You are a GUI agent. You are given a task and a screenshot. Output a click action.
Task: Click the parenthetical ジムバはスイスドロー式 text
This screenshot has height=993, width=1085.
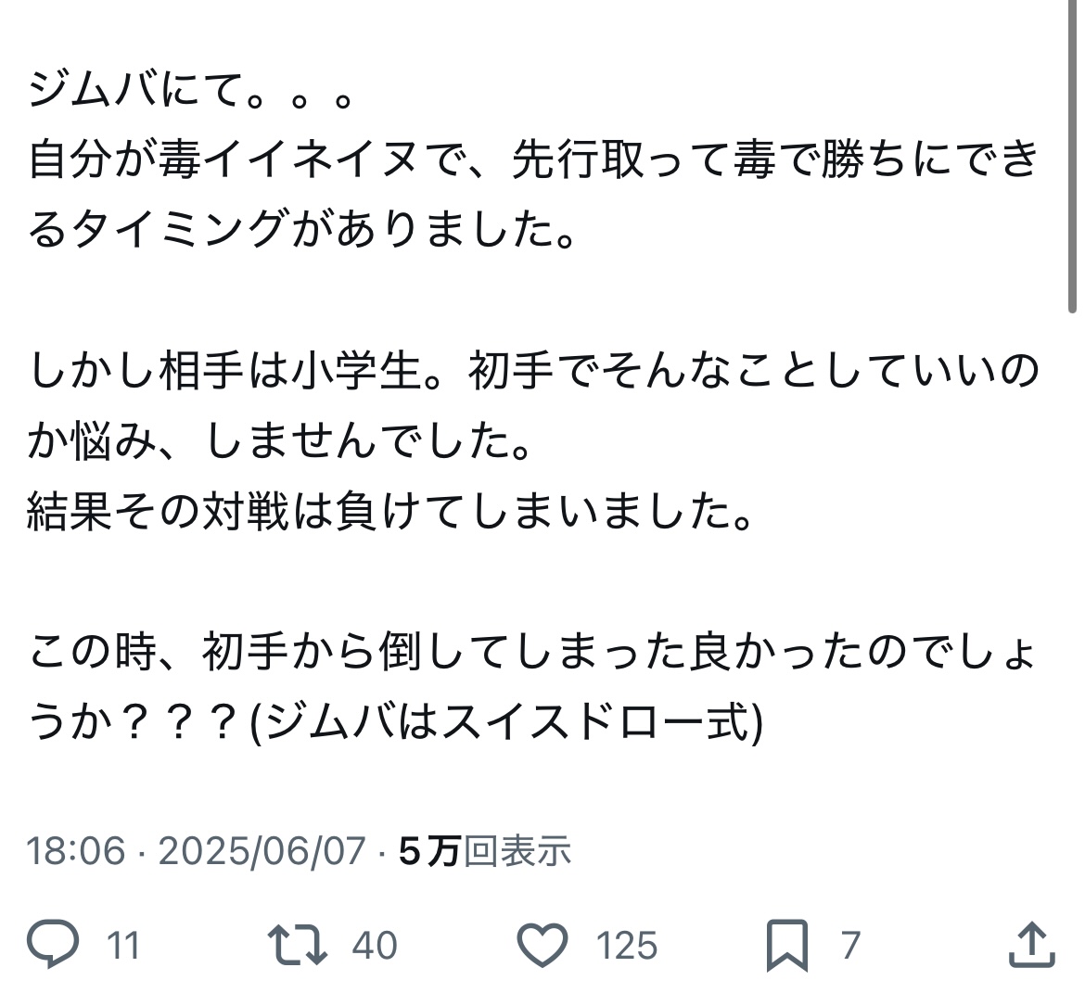(505, 722)
